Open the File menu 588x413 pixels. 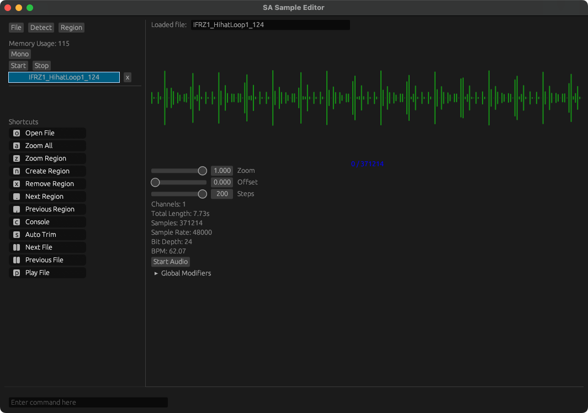point(16,28)
